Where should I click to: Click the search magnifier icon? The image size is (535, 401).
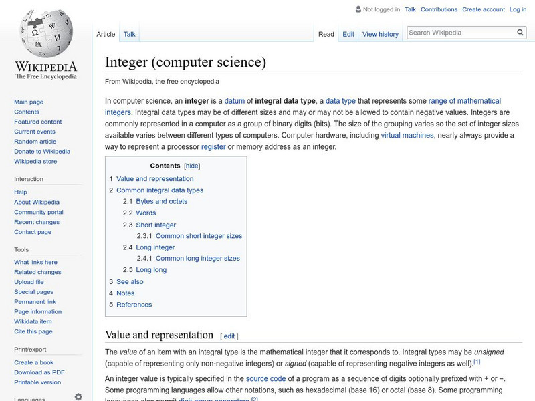click(520, 32)
